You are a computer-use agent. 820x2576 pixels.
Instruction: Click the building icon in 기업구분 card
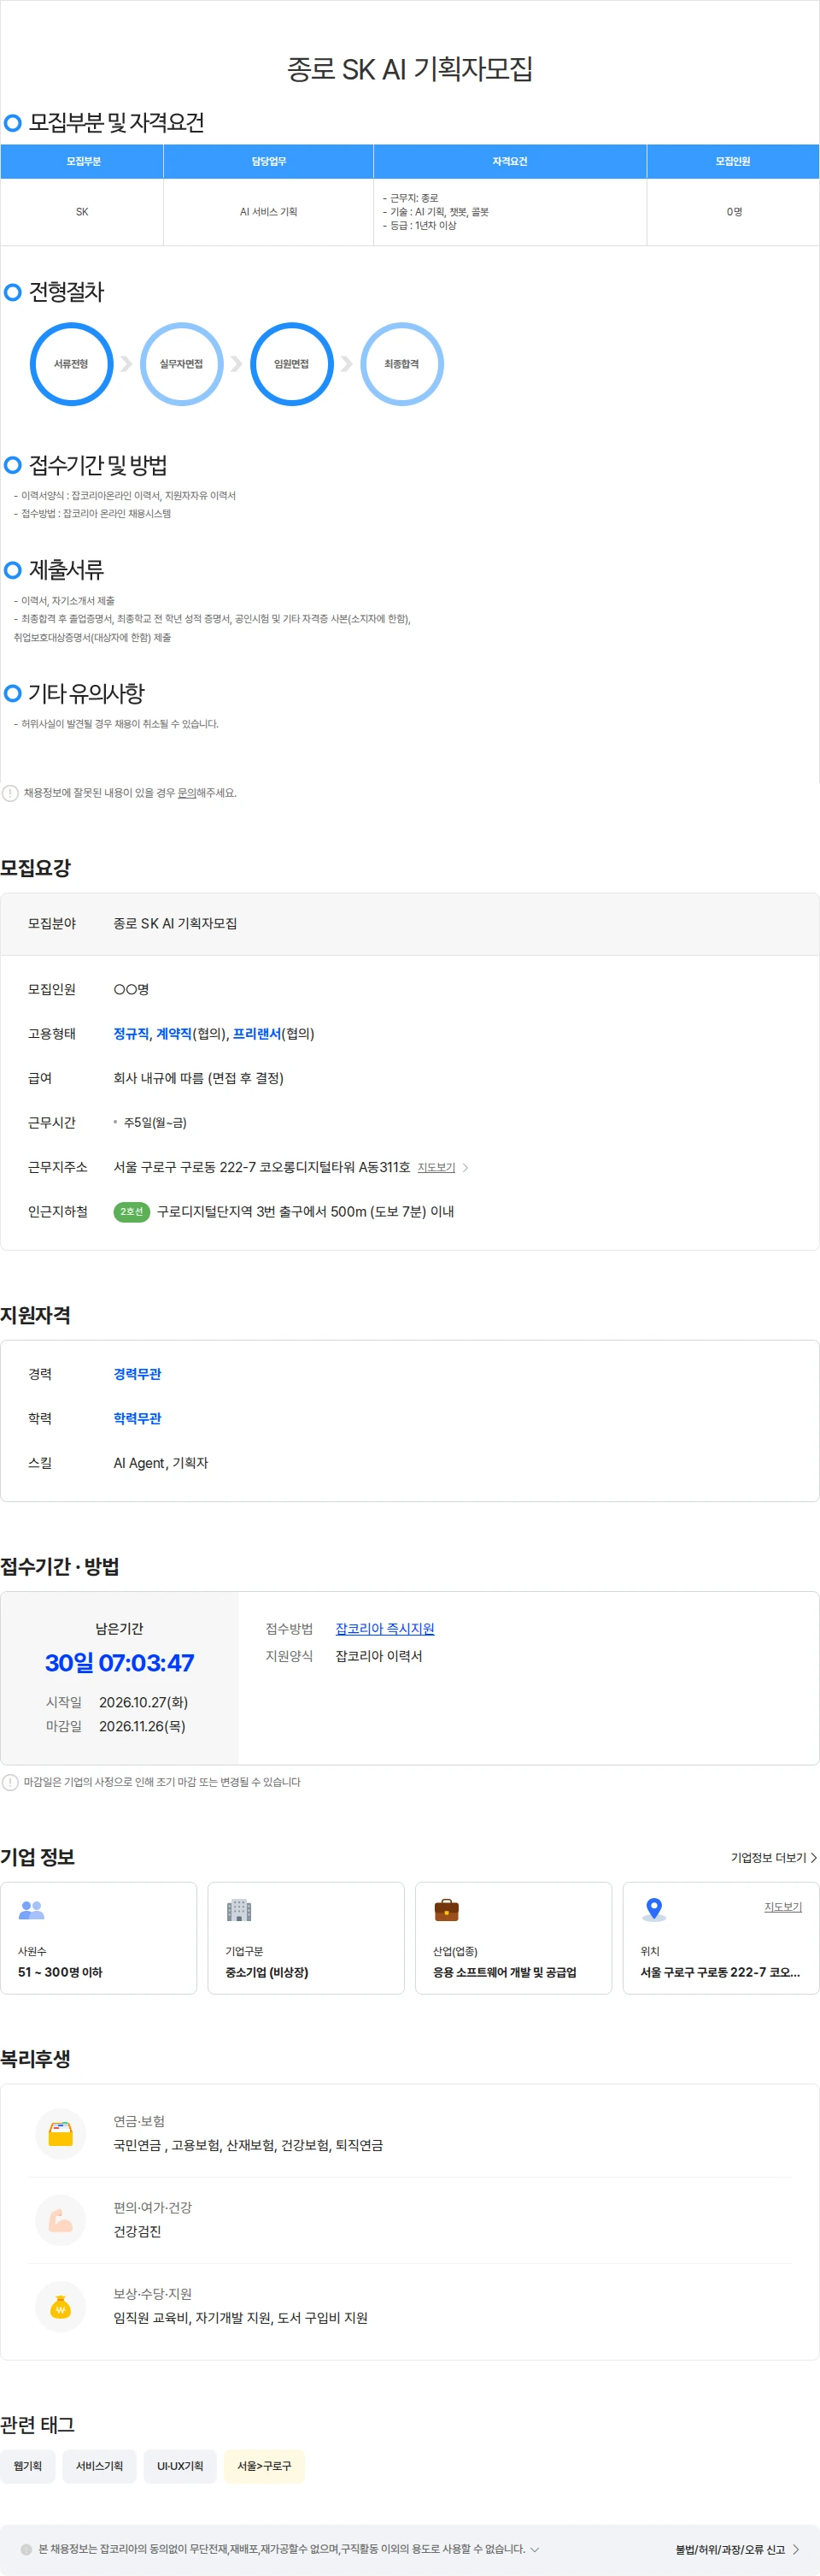(x=238, y=1910)
